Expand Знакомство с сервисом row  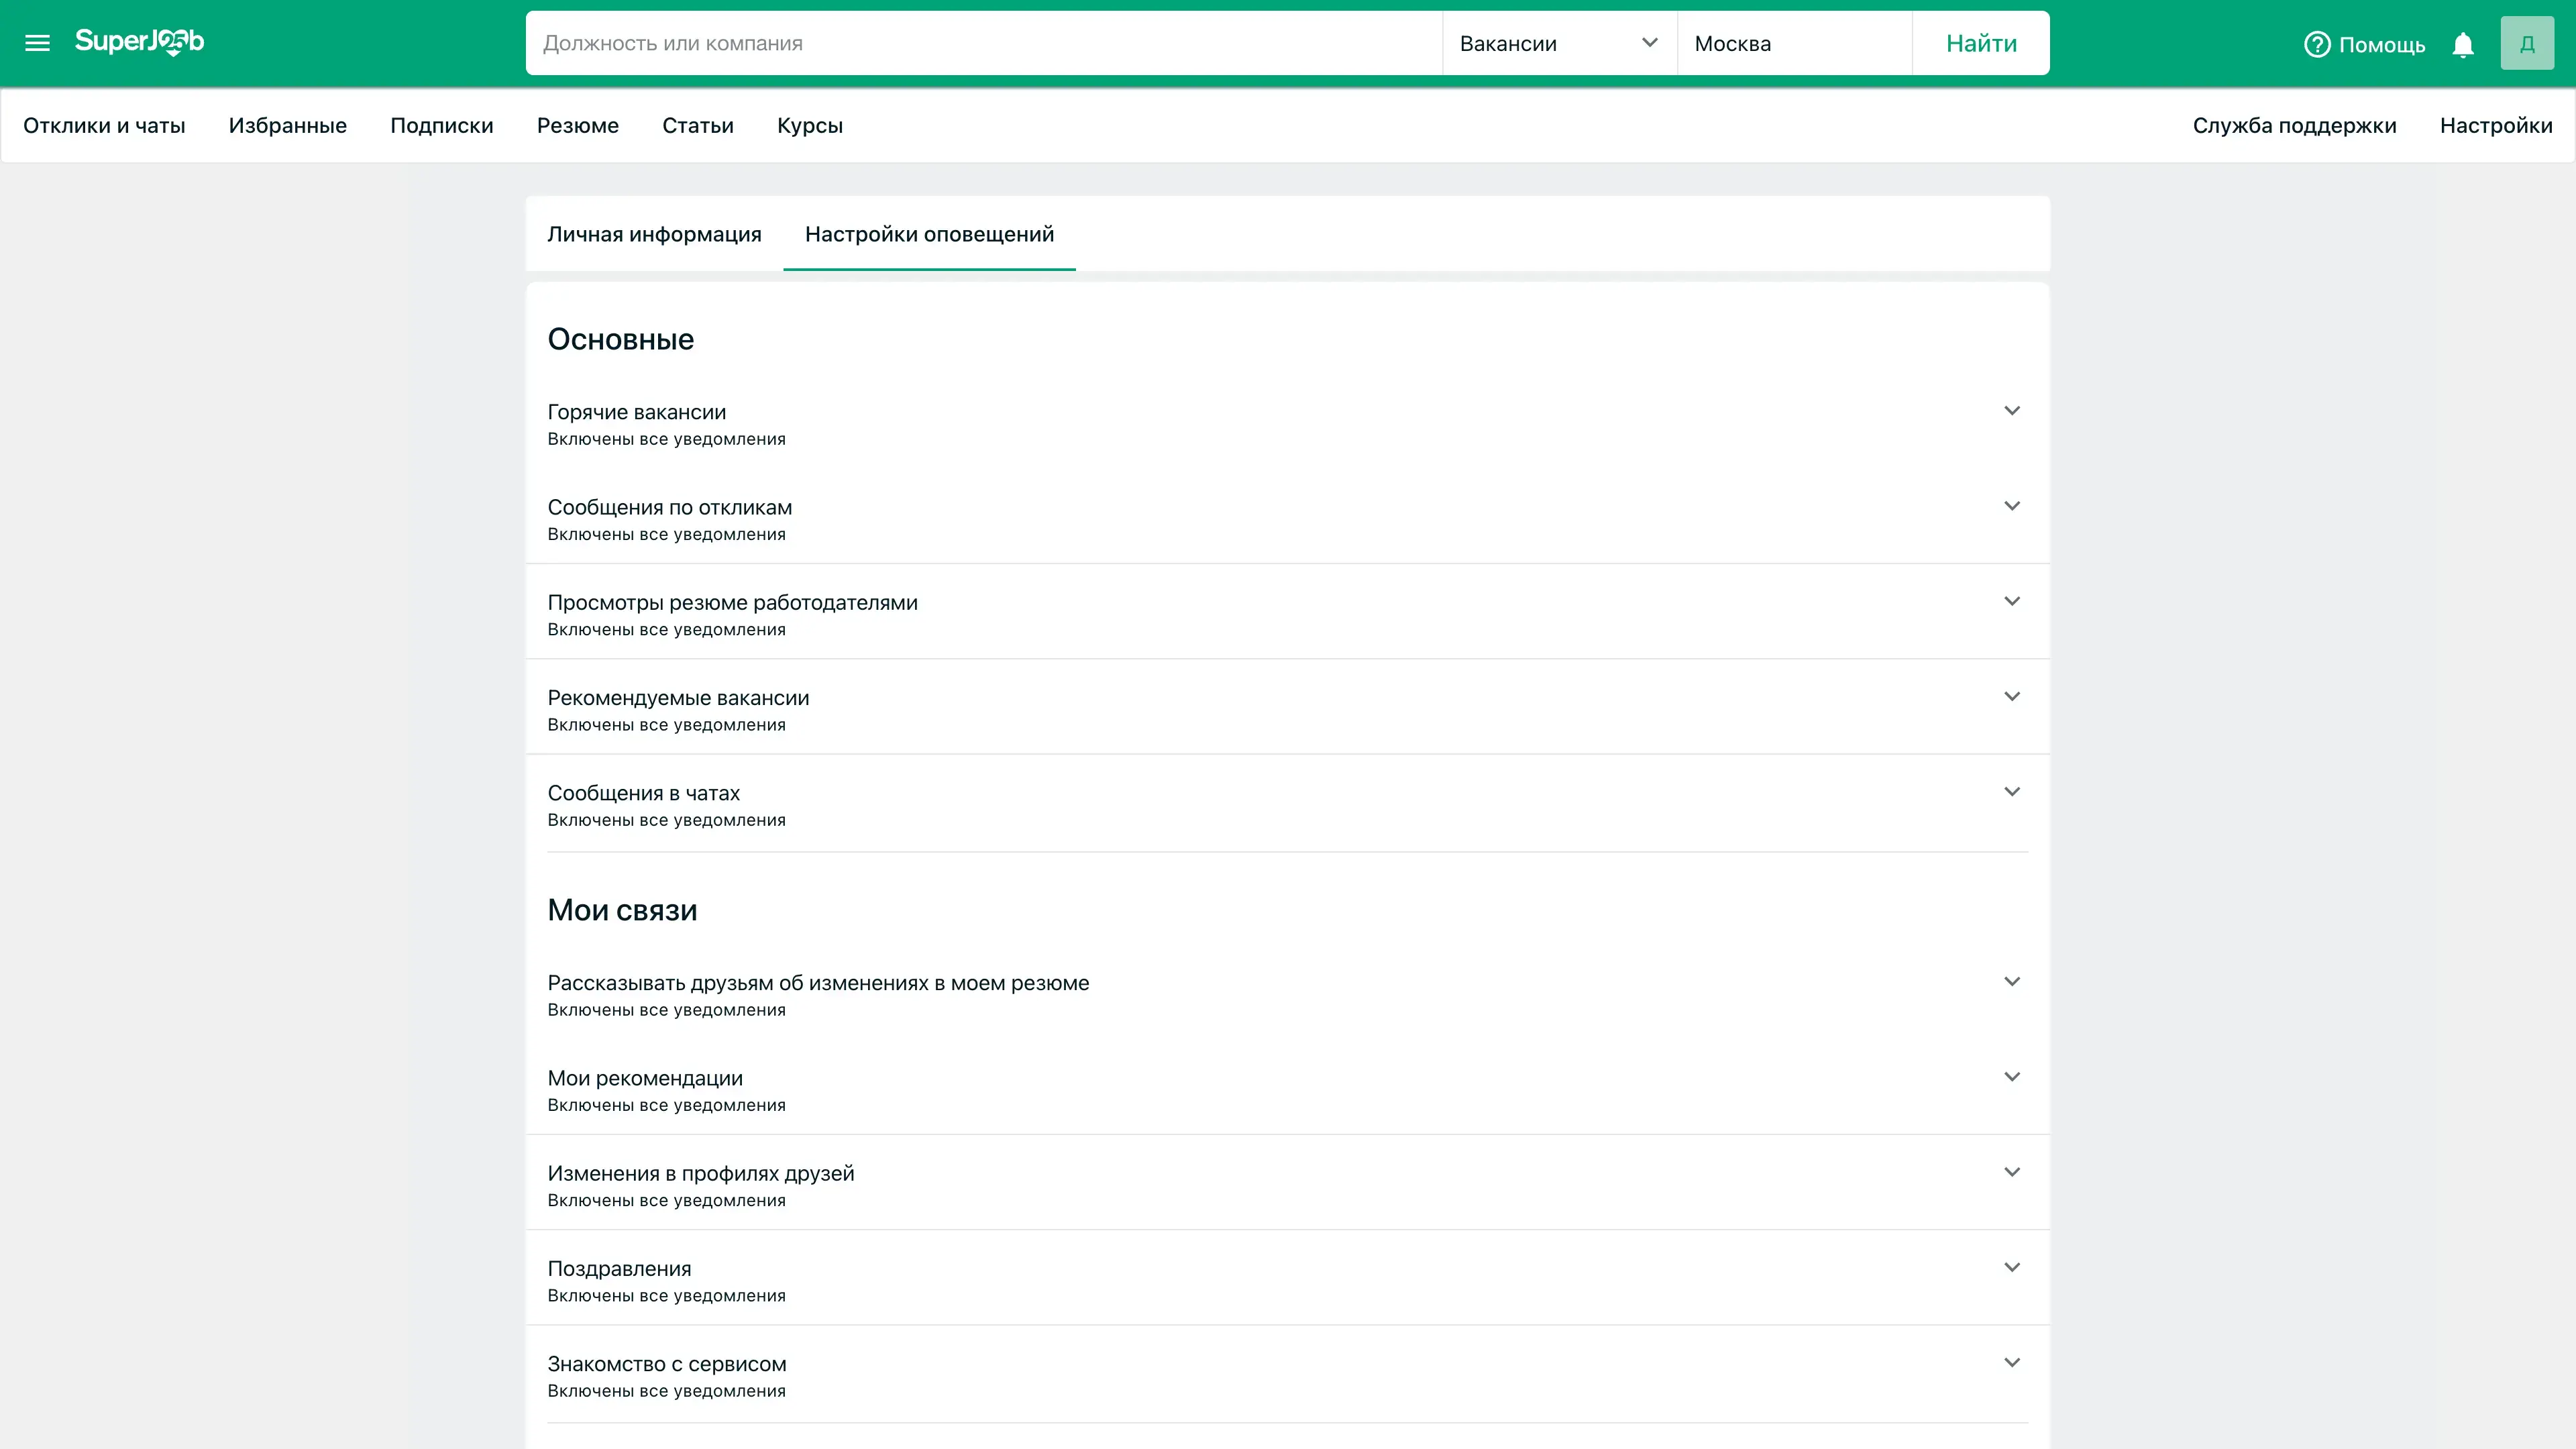click(2011, 1362)
